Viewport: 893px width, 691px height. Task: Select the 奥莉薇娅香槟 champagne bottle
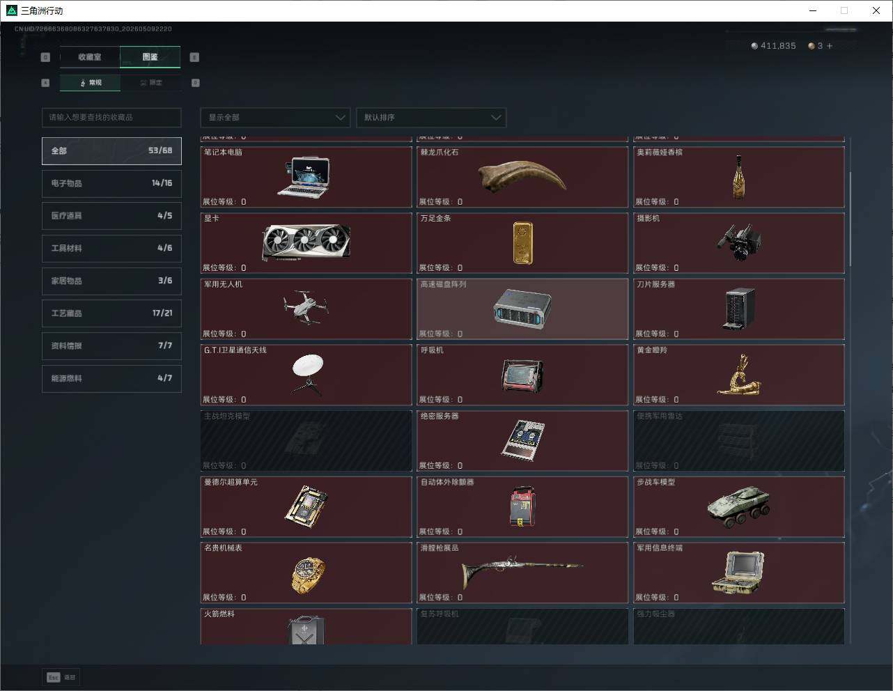point(739,177)
